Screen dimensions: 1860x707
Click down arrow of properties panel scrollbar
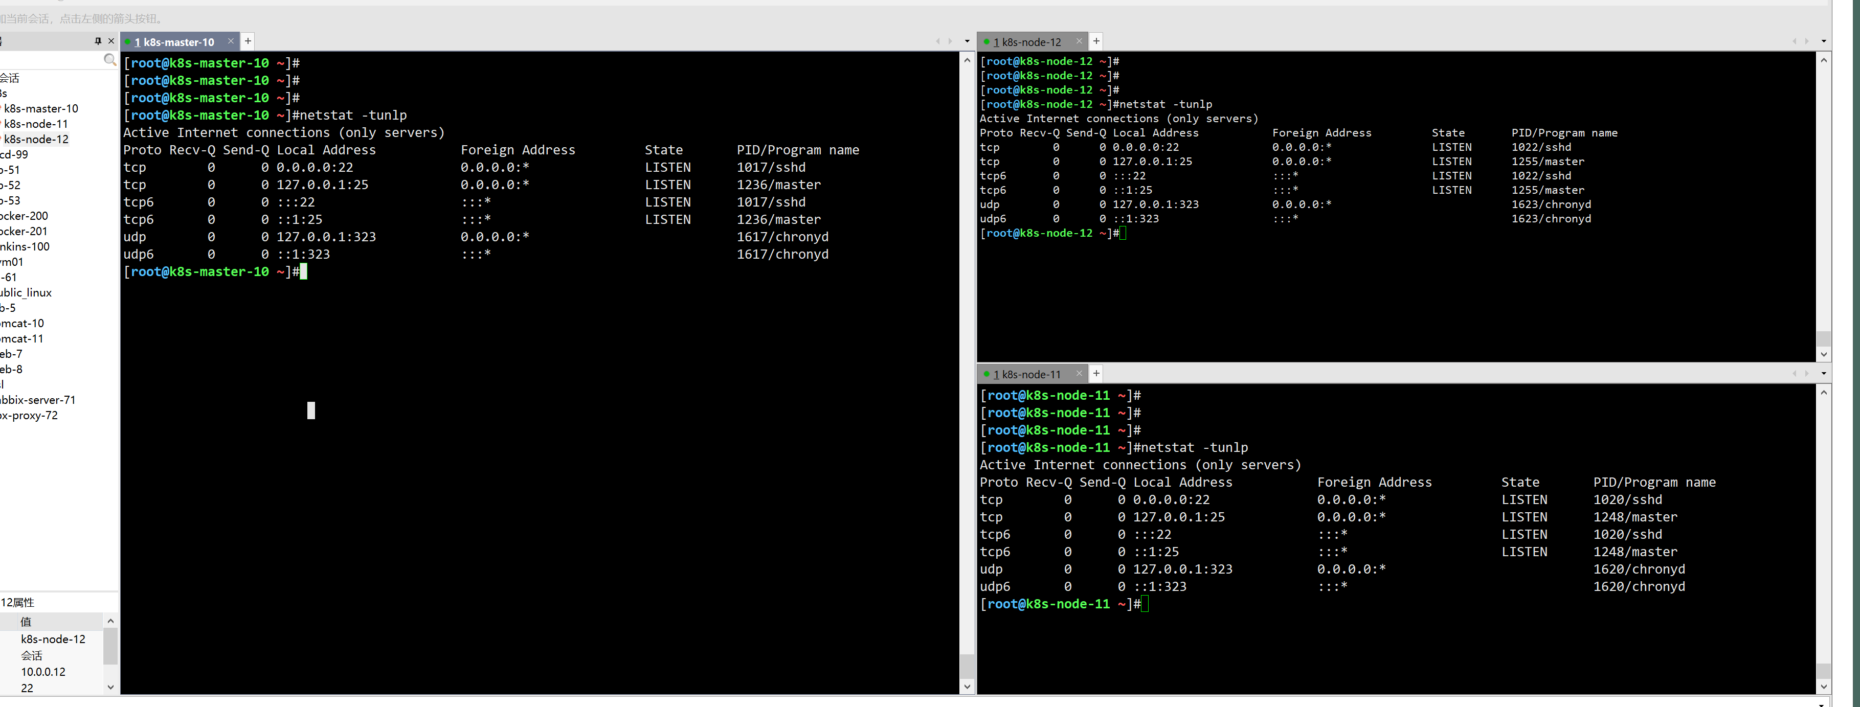[110, 687]
